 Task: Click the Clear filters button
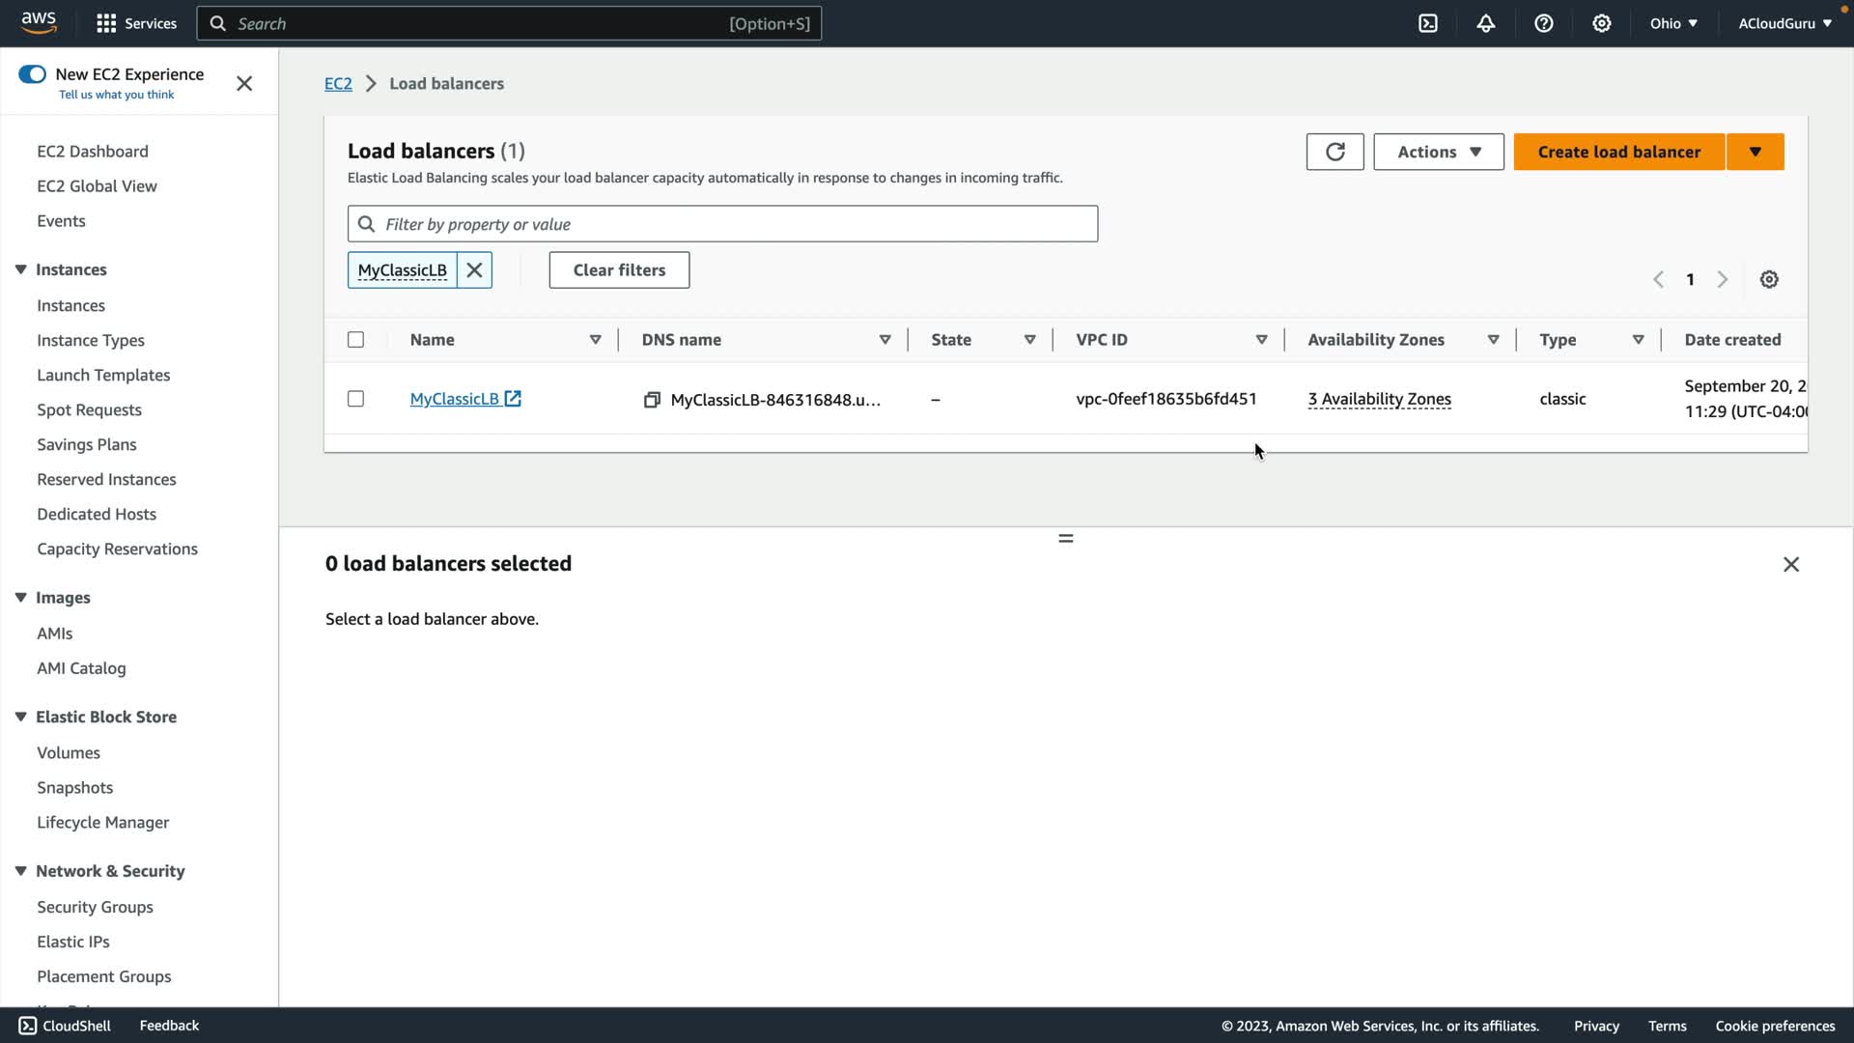(619, 270)
